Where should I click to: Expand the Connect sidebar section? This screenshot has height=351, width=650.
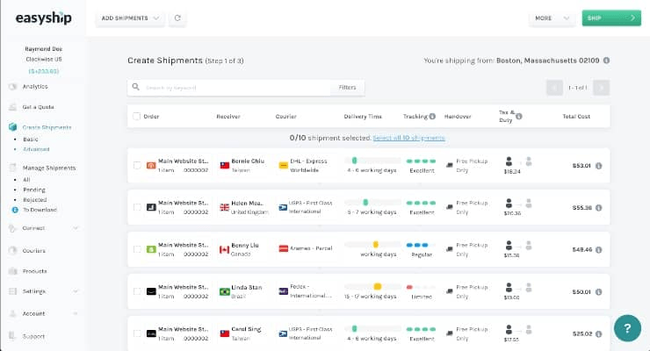point(76,228)
